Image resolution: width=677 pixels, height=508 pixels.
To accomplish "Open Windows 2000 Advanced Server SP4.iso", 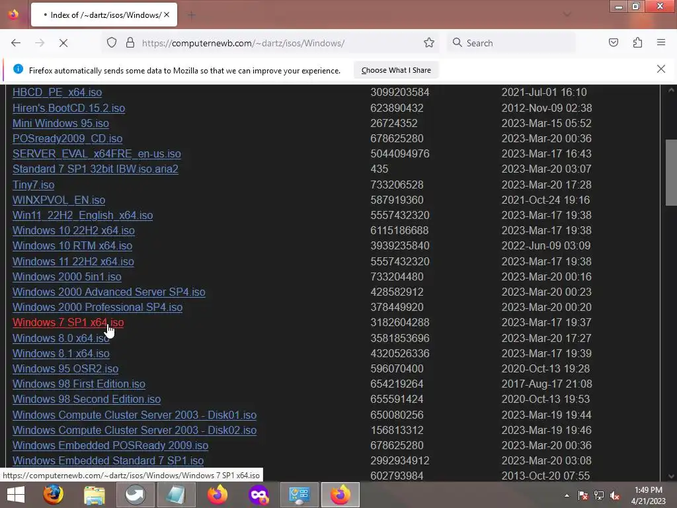I will 109,292.
